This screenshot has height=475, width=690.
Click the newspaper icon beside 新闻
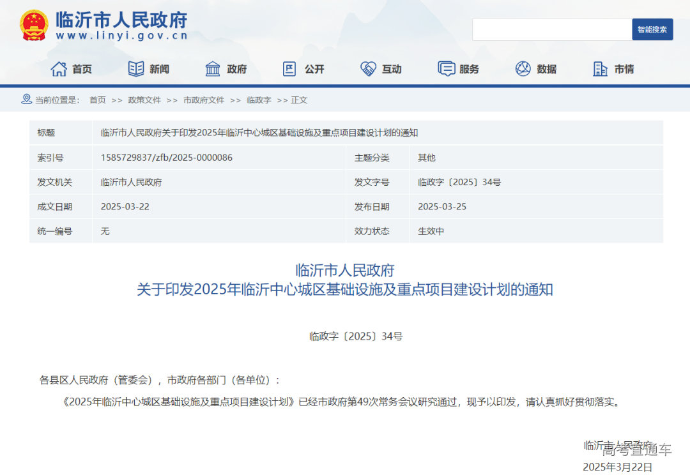[x=136, y=69]
